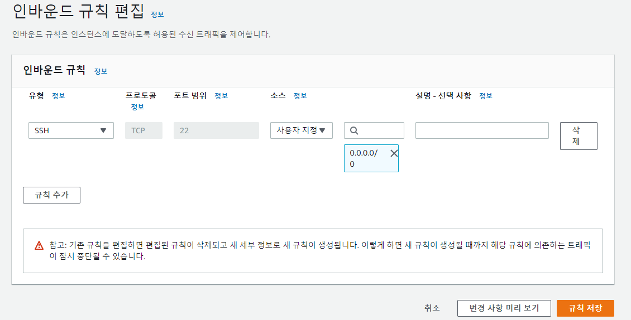Focus the source CIDR search field
The height and width of the screenshot is (320, 631).
click(x=374, y=130)
